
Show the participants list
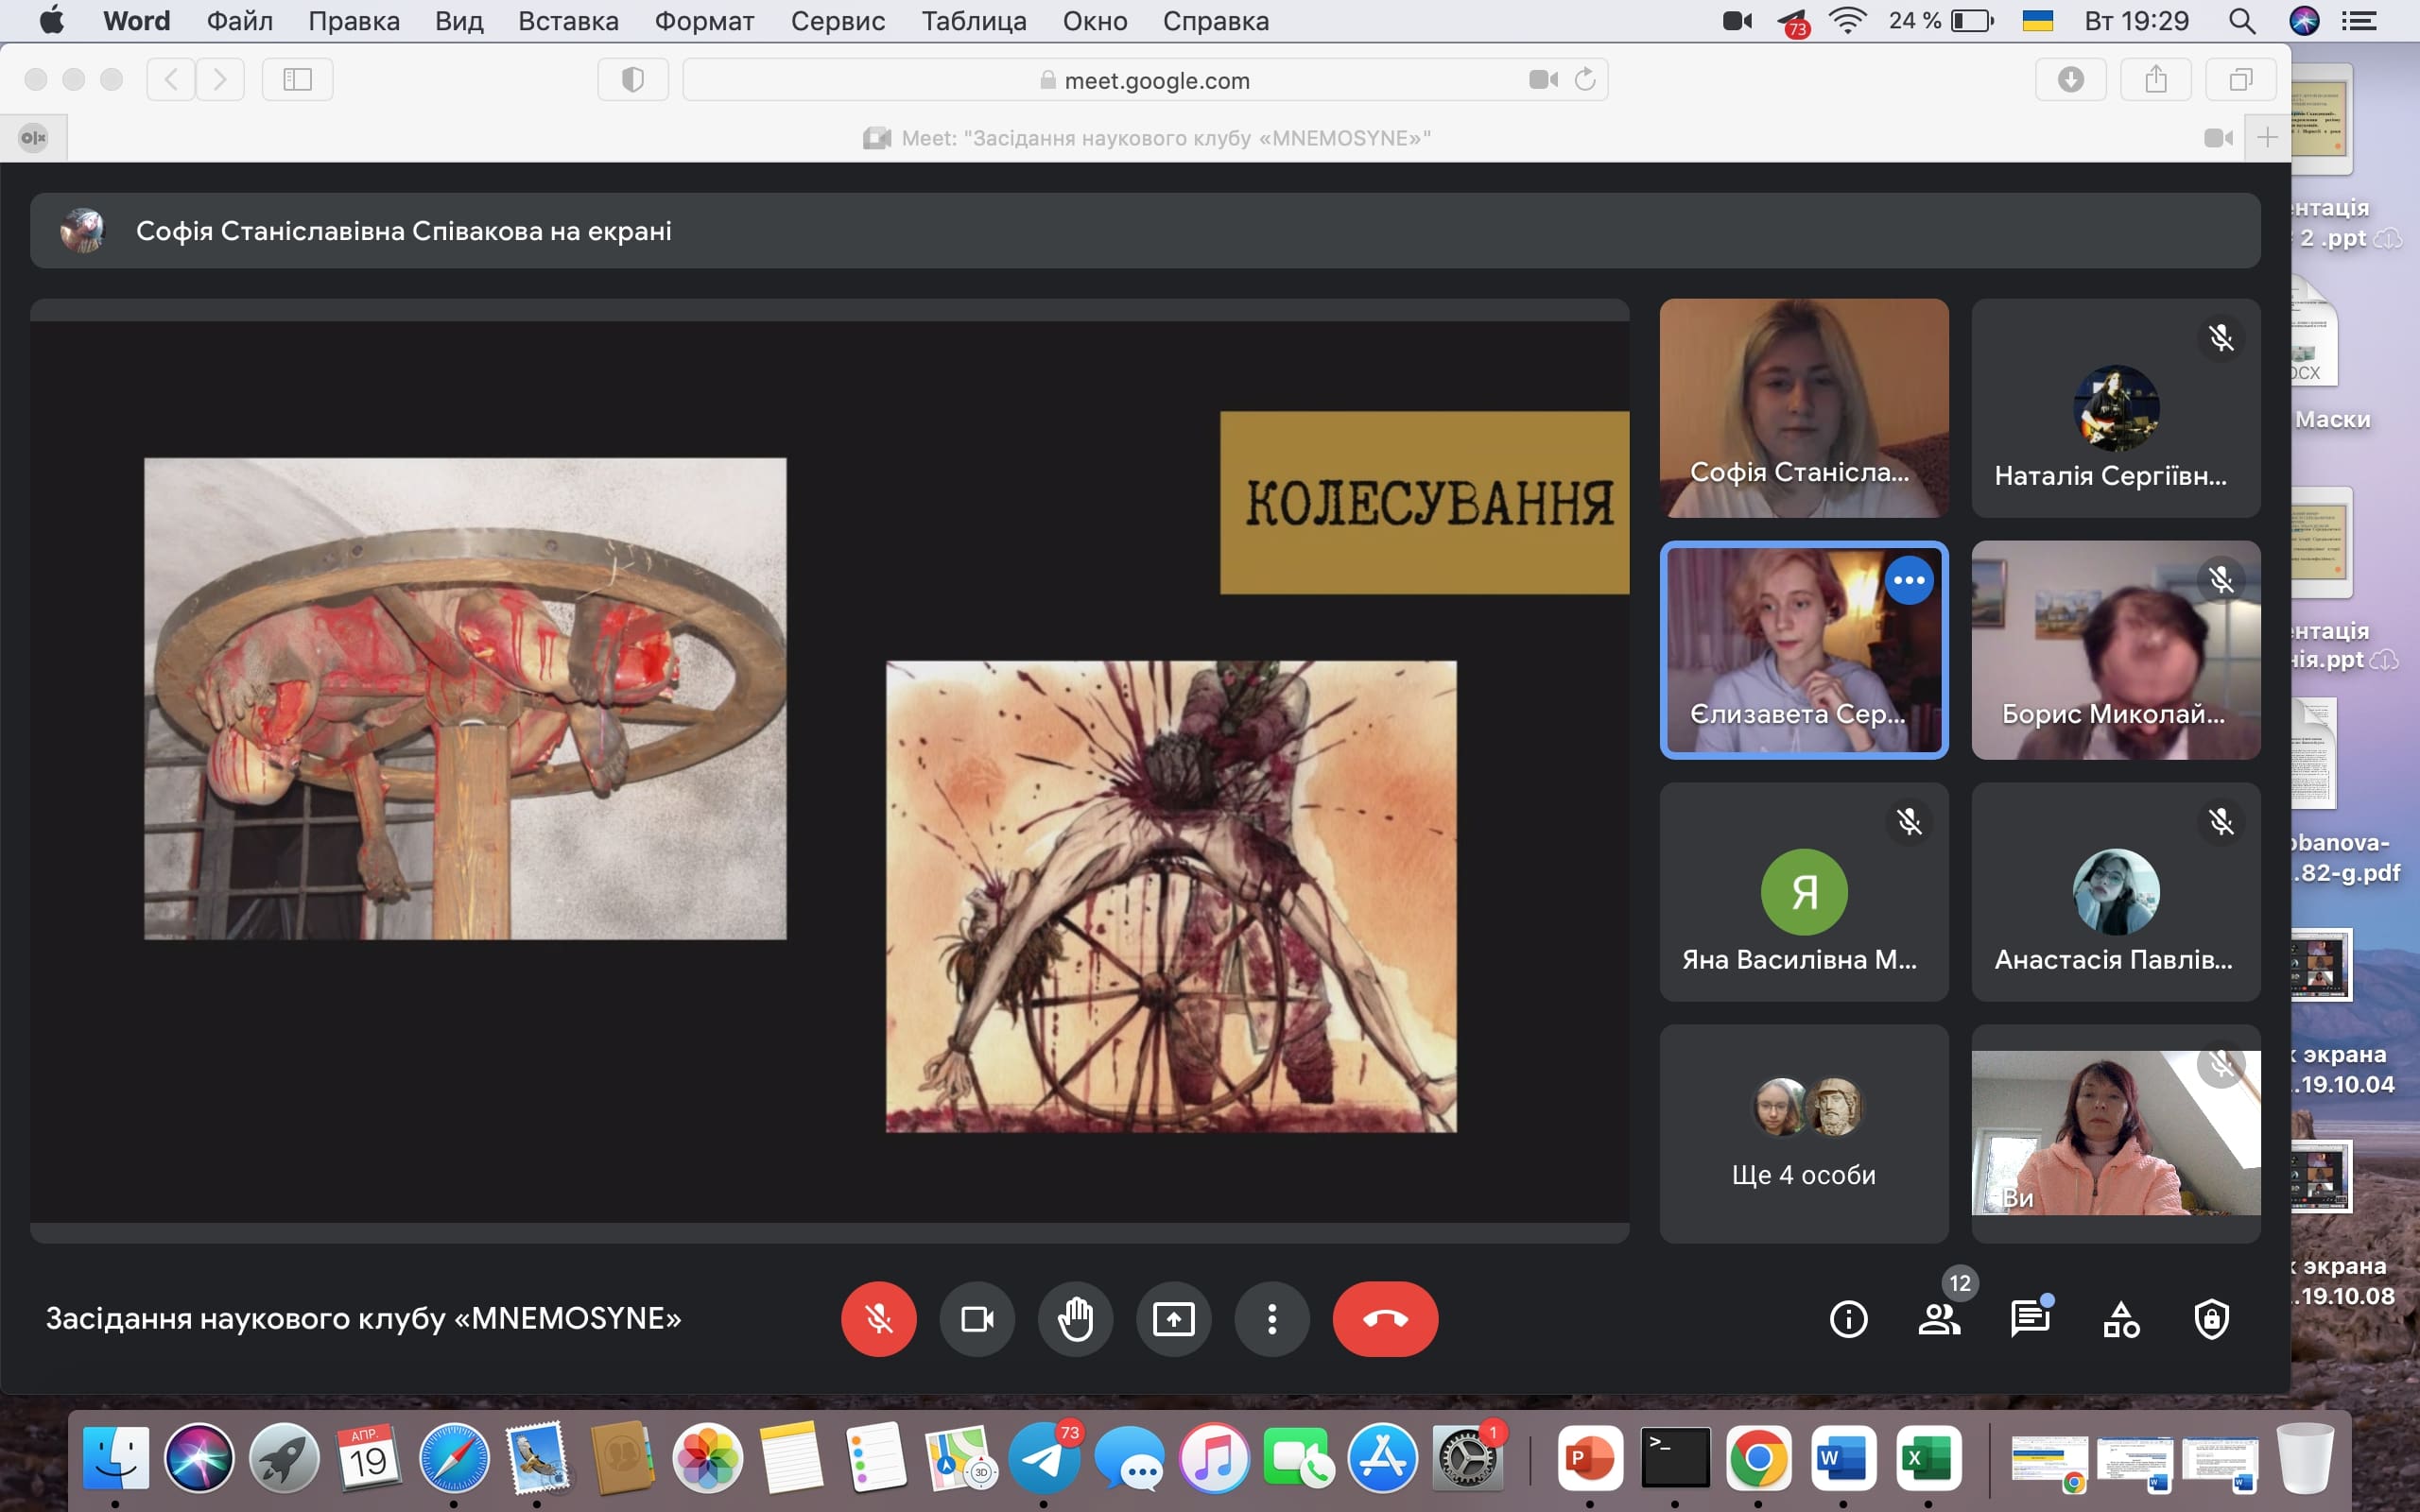click(x=1939, y=1319)
